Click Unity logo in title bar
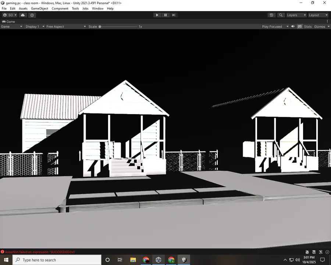This screenshot has height=265, width=331. click(3, 3)
